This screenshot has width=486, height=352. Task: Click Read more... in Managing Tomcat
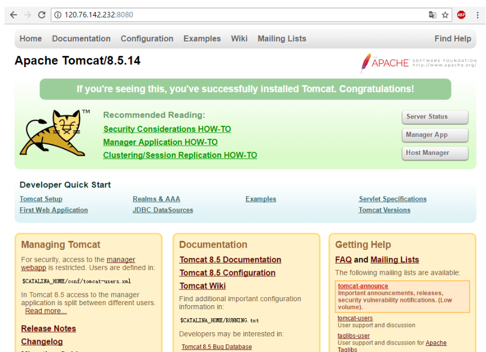(x=46, y=311)
